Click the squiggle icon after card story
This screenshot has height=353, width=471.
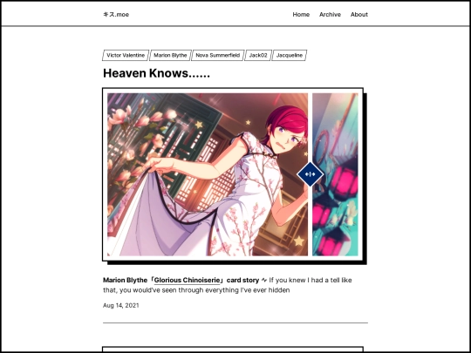264,281
